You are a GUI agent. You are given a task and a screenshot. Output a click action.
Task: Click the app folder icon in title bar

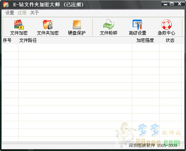[6, 5]
